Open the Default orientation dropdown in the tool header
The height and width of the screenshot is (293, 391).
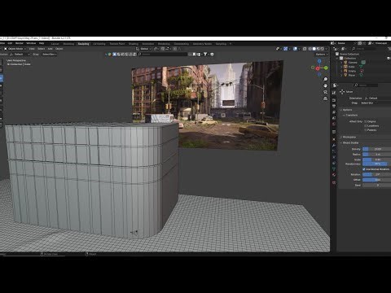pyautogui.click(x=20, y=55)
